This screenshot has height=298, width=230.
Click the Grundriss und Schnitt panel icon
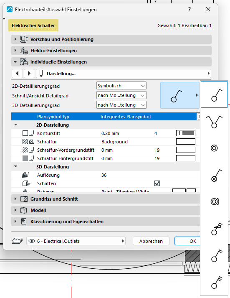click(24, 199)
